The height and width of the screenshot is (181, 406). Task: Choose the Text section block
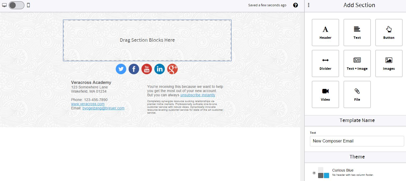(357, 33)
